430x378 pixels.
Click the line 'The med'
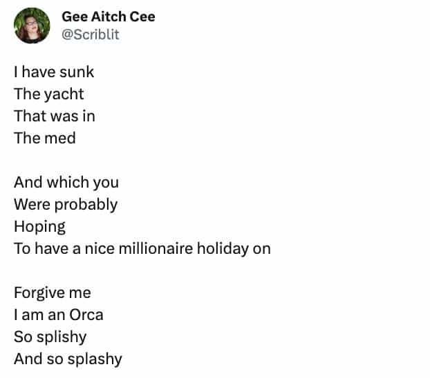pos(45,138)
